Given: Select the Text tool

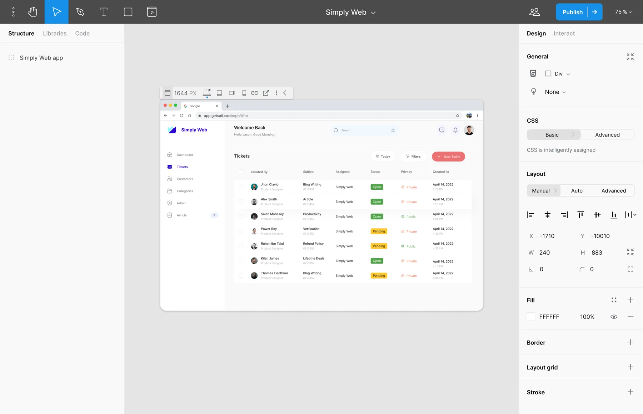Looking at the screenshot, I should (x=104, y=12).
